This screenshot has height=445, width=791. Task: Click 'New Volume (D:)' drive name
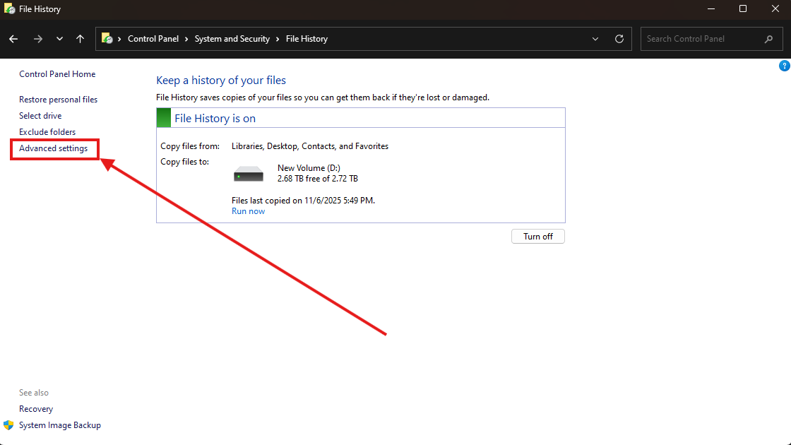(309, 168)
